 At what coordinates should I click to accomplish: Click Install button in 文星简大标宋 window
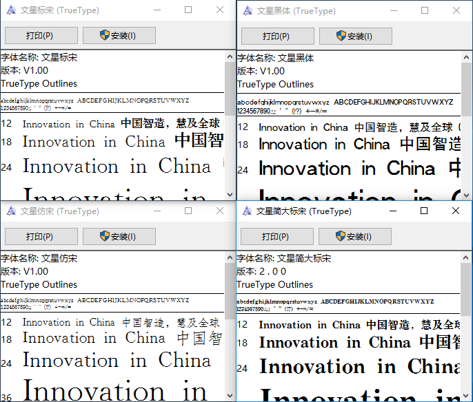coord(355,236)
